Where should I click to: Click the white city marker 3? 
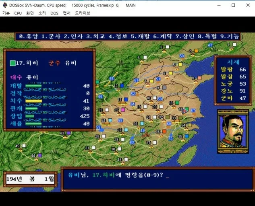[x=168, y=47]
